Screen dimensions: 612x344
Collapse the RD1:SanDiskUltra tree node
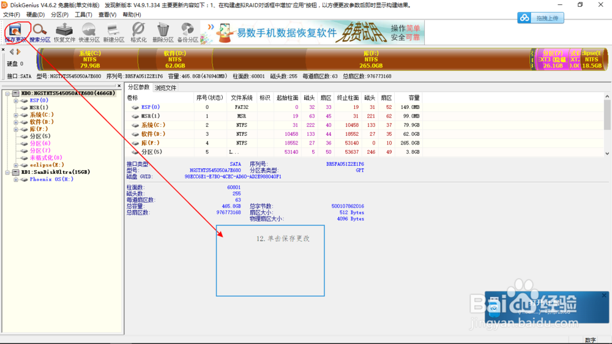(x=7, y=172)
